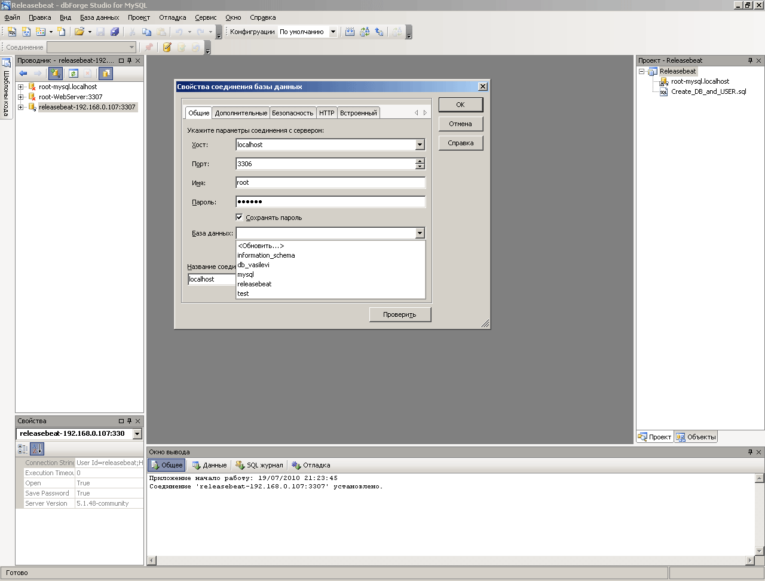765x581 pixels.
Task: Click the Edit connection pencil icon
Action: (167, 47)
